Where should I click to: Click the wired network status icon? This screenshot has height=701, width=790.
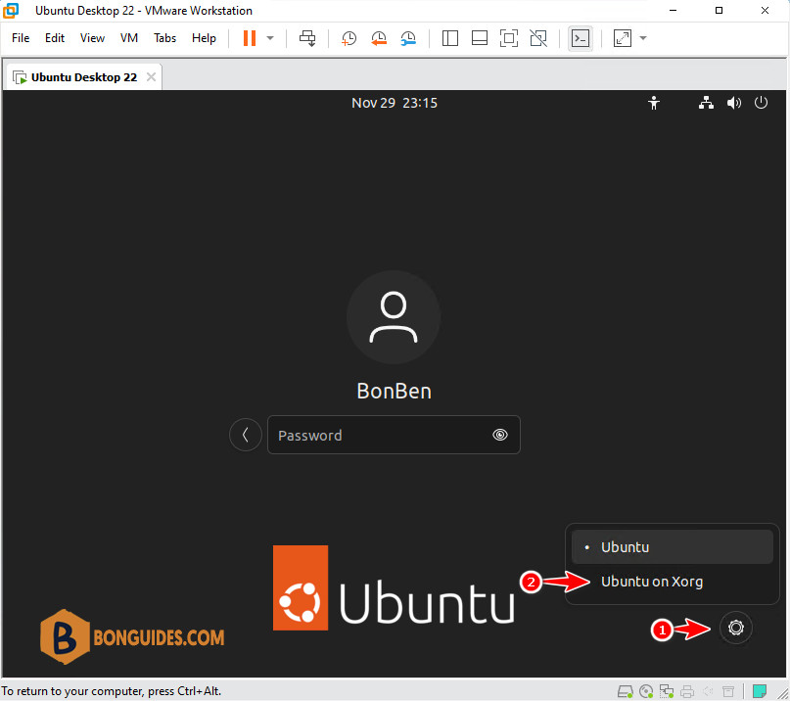[x=706, y=103]
